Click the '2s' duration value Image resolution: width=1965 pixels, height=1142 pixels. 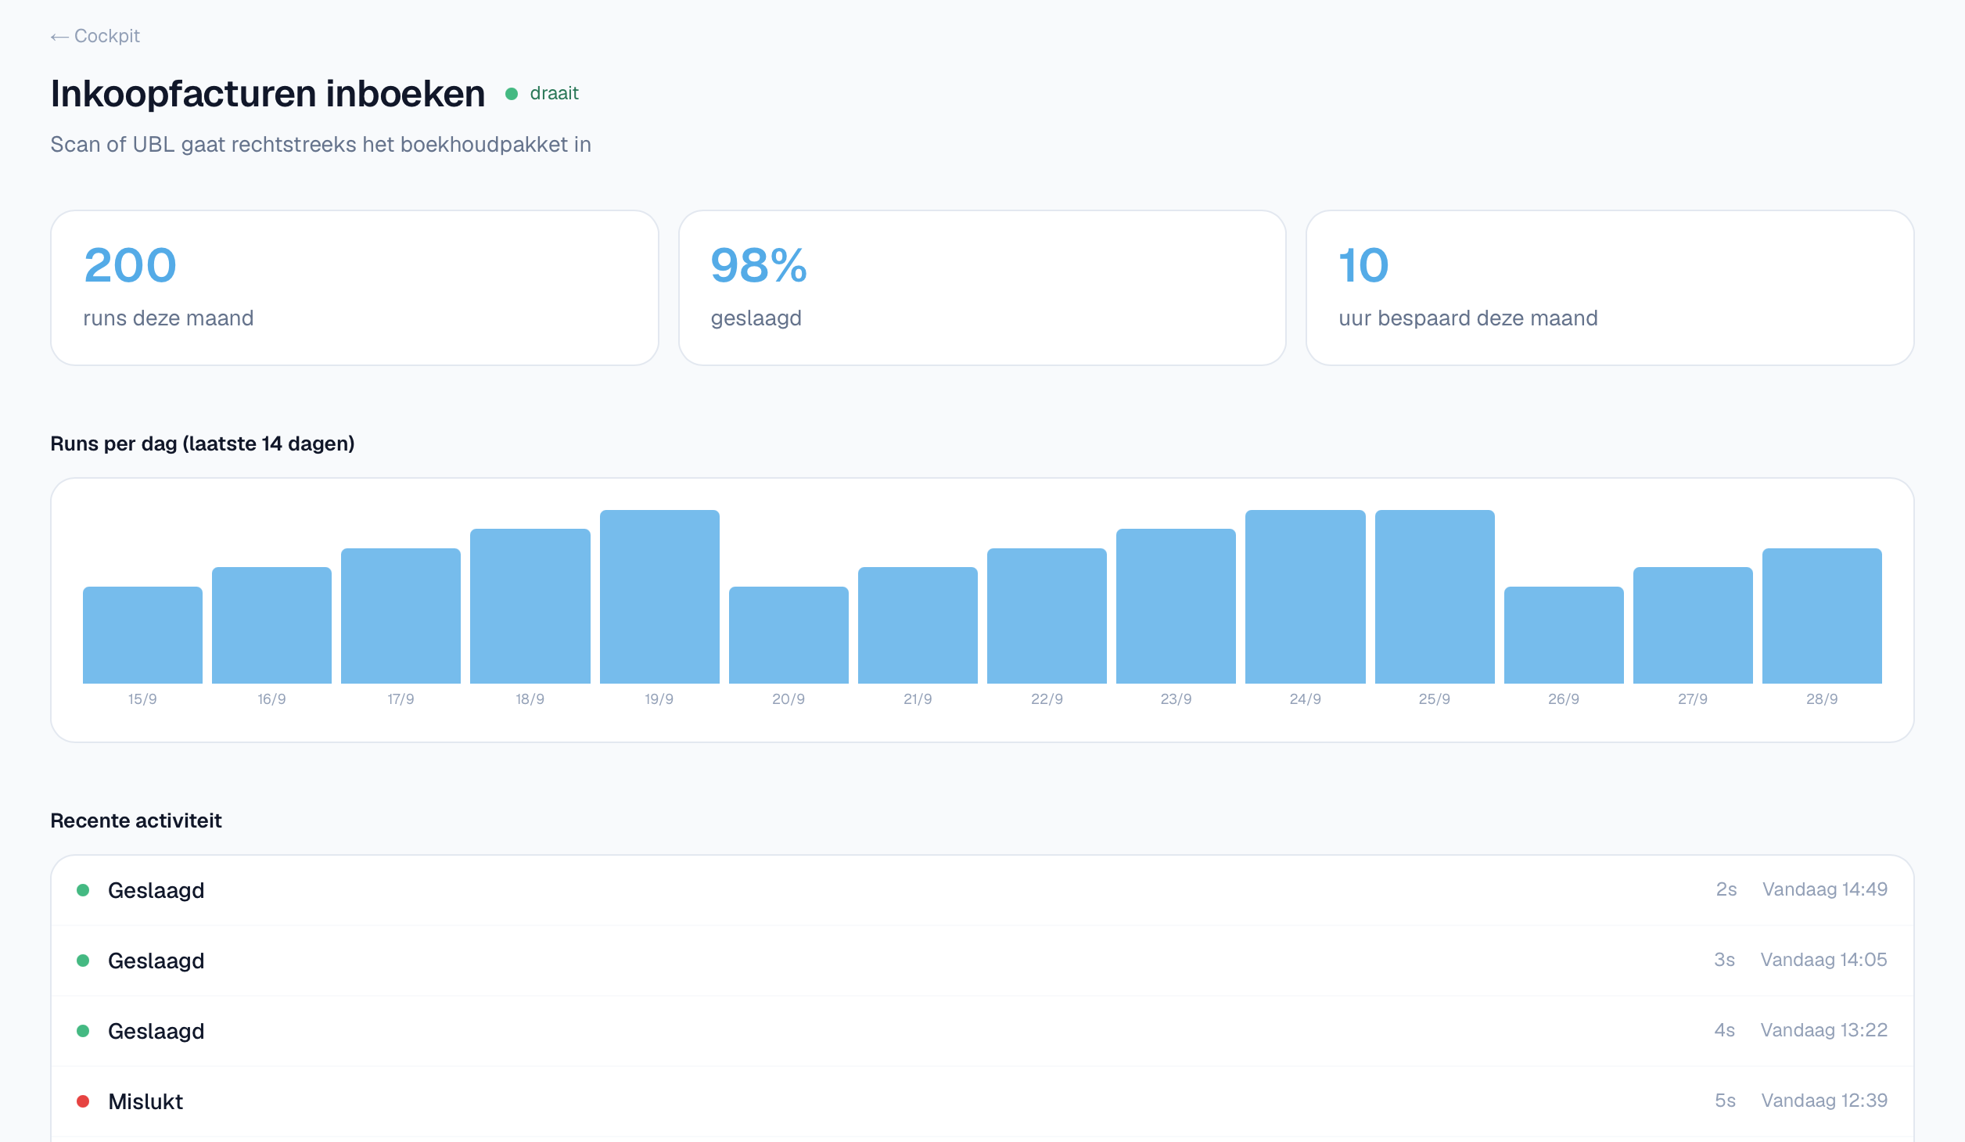tap(1726, 889)
